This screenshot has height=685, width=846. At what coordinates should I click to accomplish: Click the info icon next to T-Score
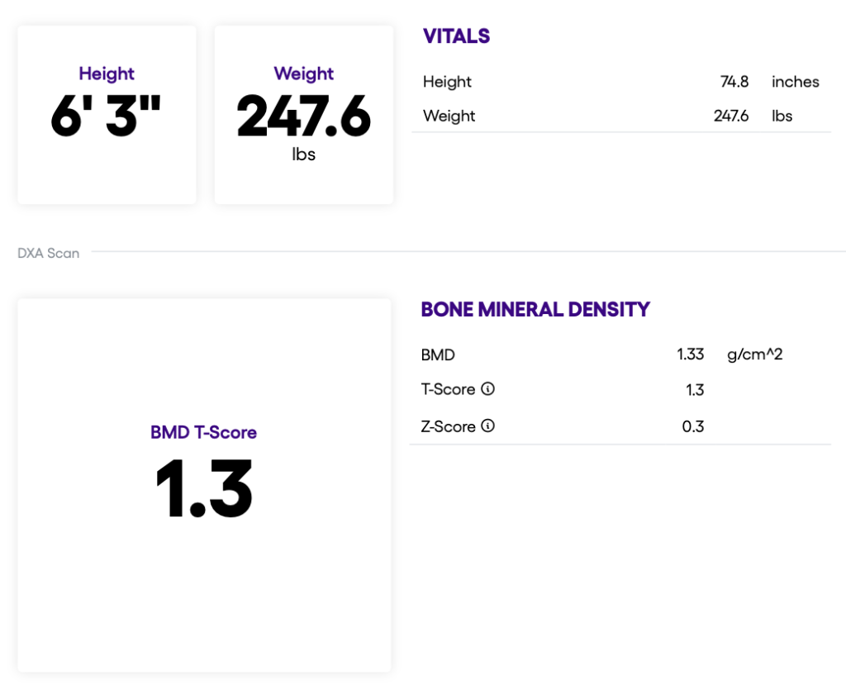(488, 389)
